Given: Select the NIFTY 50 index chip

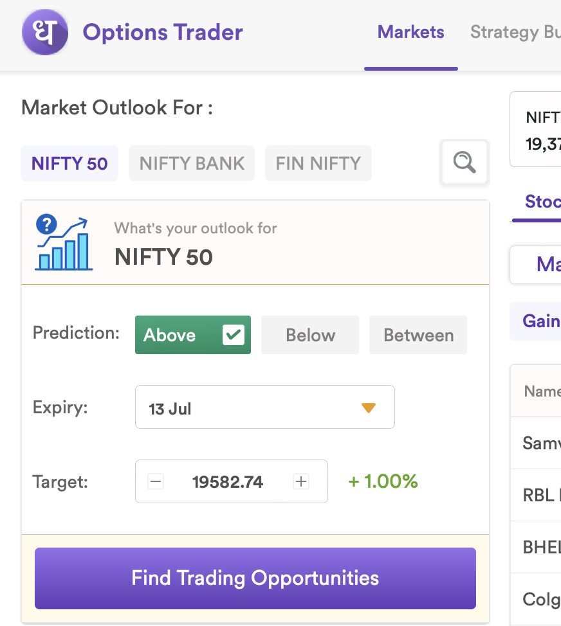Looking at the screenshot, I should (x=69, y=163).
